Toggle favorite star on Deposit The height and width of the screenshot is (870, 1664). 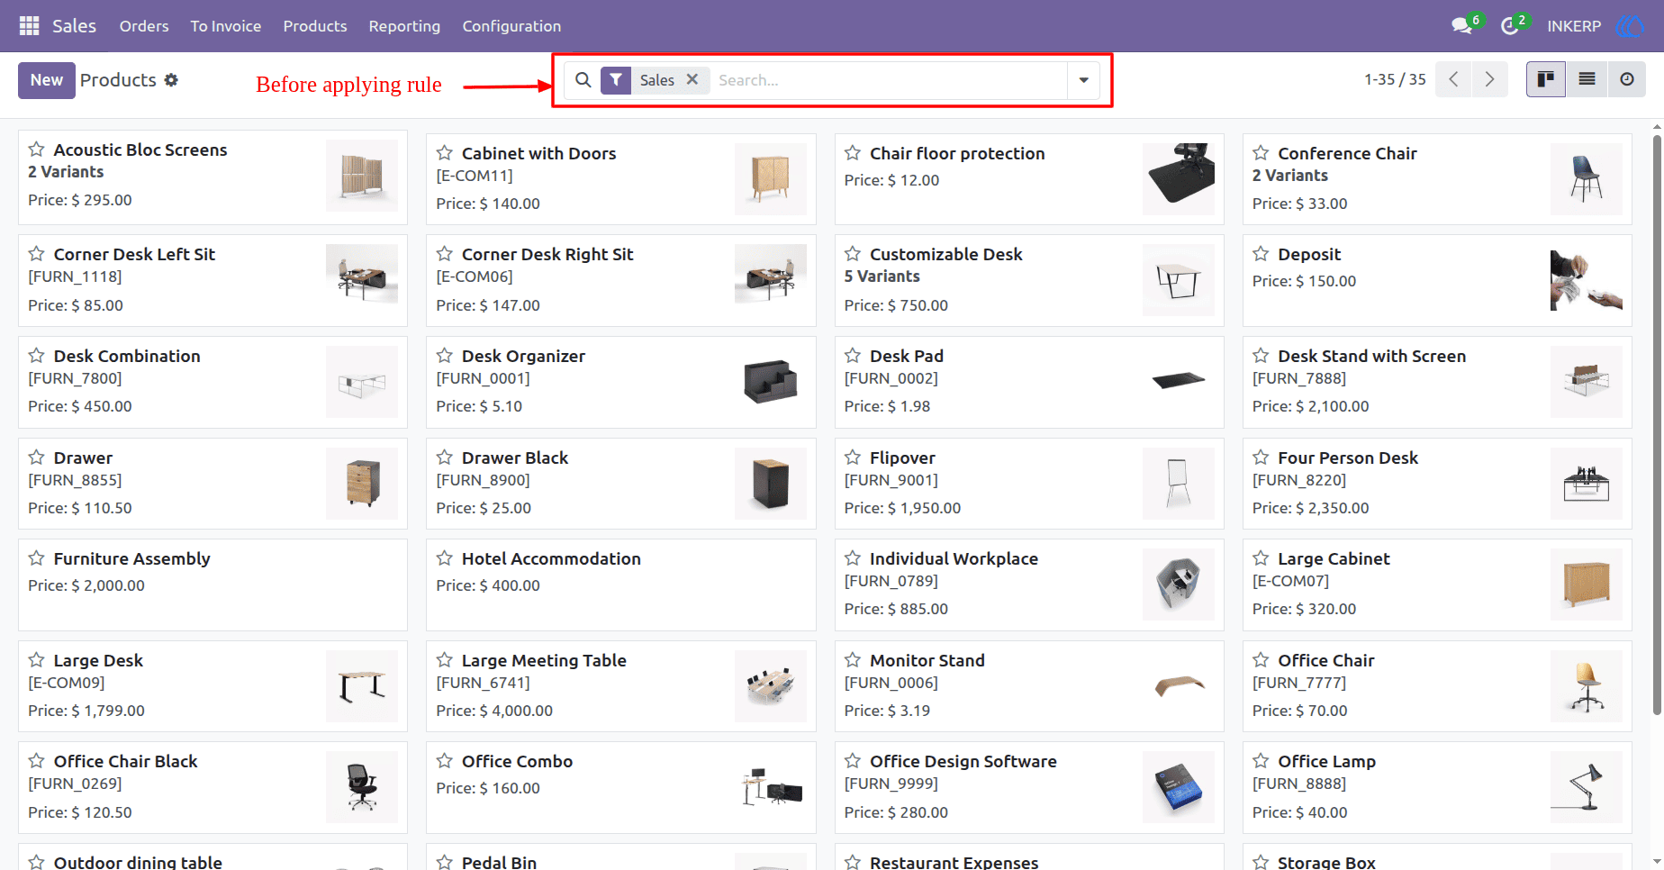click(1261, 254)
